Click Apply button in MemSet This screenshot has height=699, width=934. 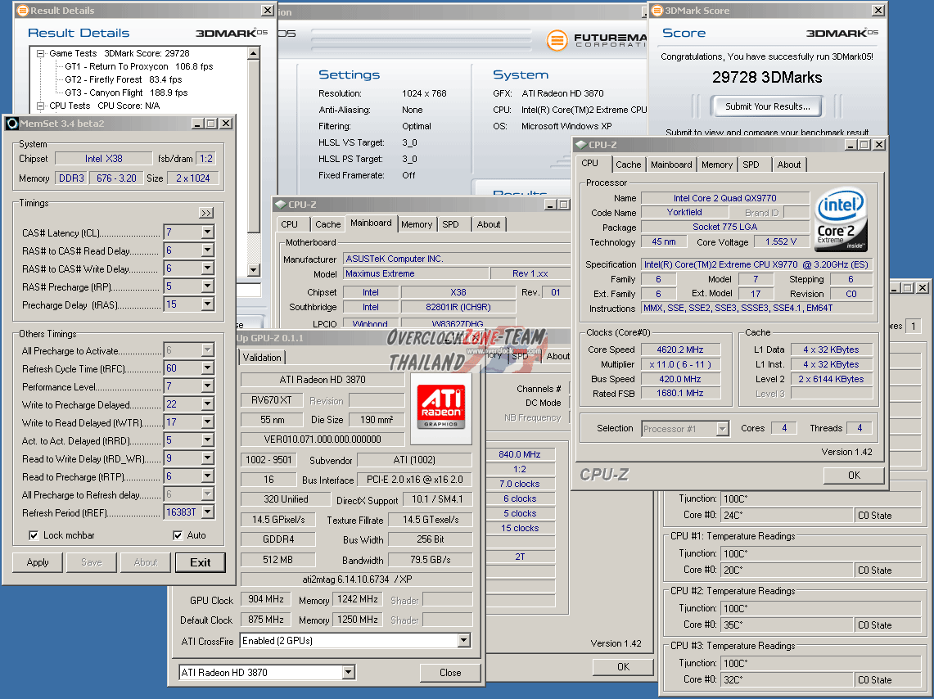(x=38, y=562)
